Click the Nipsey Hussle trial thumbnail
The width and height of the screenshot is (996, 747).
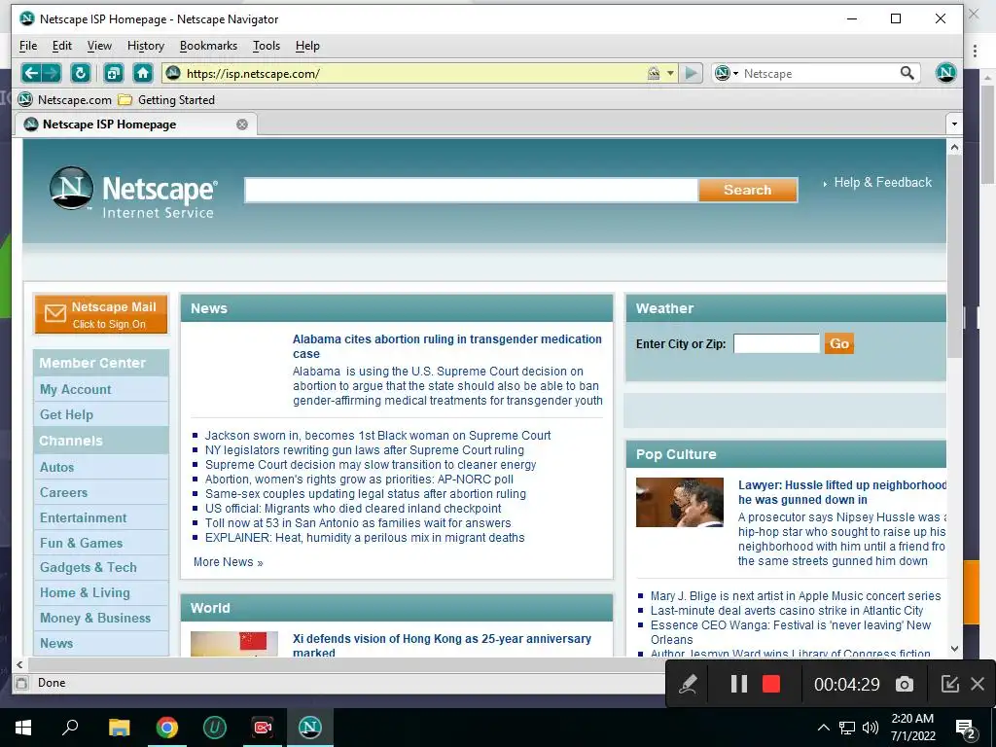(x=680, y=503)
